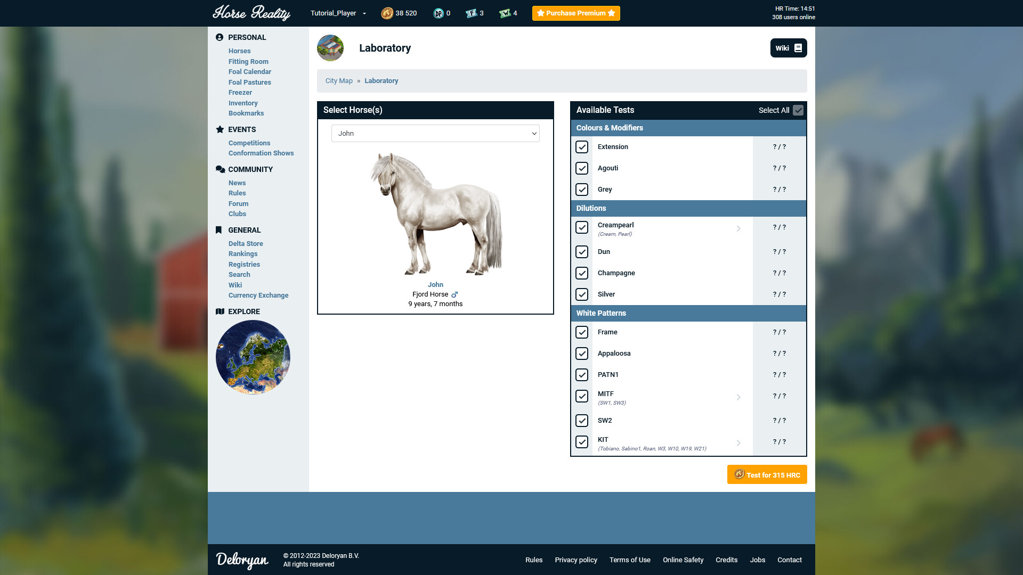Open the Tutorial_Player account menu

pyautogui.click(x=338, y=13)
